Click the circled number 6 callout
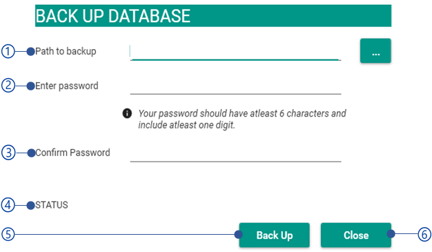This screenshot has height=252, width=432. [424, 234]
